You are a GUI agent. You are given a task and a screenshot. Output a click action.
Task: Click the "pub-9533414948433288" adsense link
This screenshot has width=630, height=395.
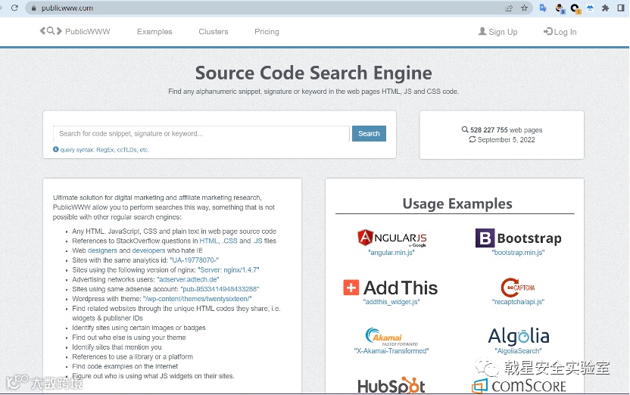[220, 289]
